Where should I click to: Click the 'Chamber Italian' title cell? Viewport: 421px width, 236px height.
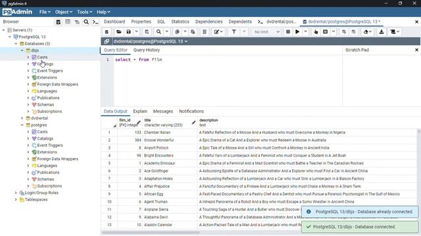pos(170,132)
